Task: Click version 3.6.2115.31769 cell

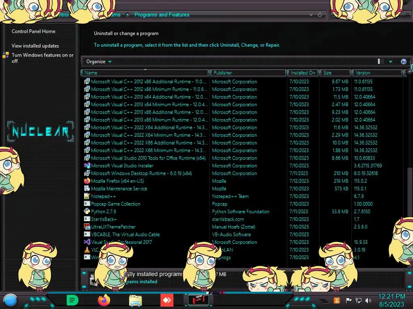Action: (x=368, y=166)
